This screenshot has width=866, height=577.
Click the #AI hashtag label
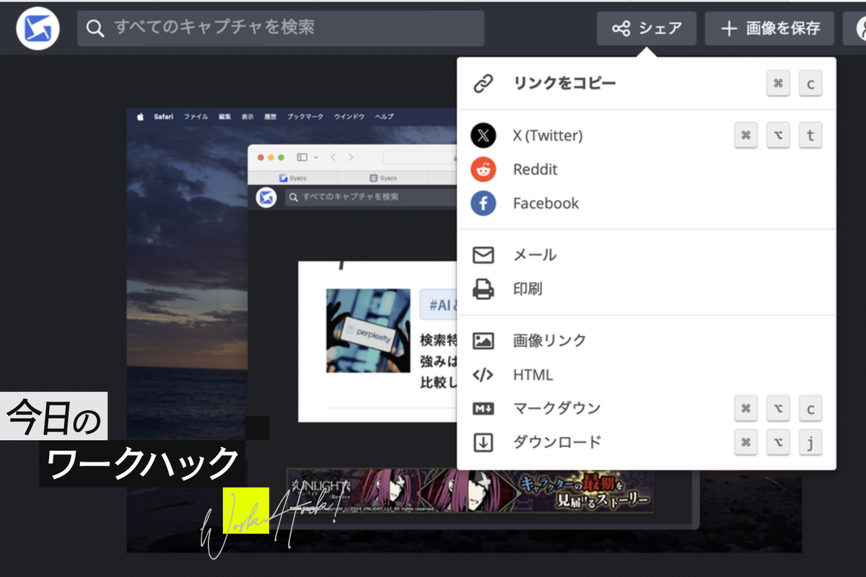click(x=439, y=305)
